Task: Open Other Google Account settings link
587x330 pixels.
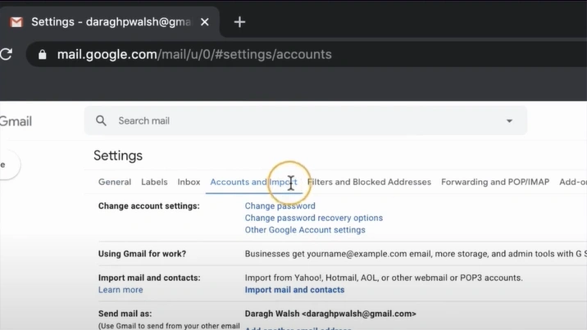Action: click(x=305, y=230)
